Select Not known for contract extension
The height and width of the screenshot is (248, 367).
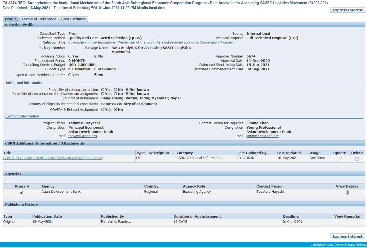pos(127,90)
